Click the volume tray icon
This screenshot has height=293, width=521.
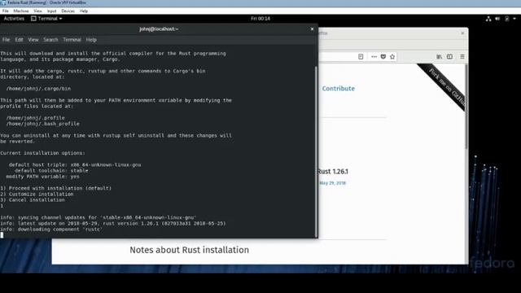pos(497,19)
